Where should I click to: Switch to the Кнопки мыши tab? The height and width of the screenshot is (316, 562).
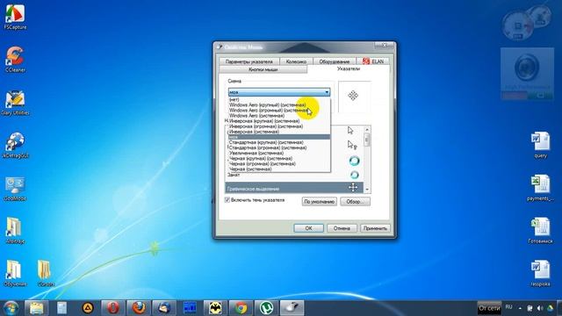263,69
